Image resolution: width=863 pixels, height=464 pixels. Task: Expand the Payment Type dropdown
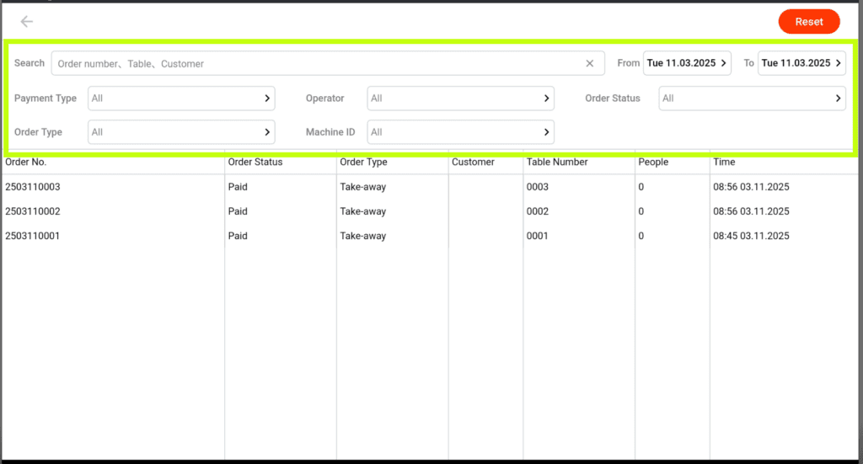coord(181,99)
